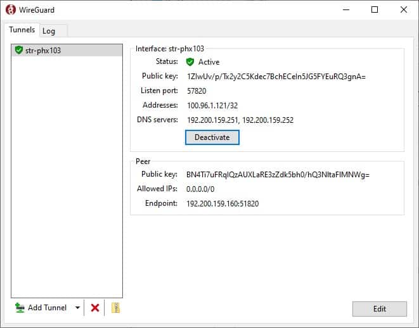
Task: Click the endpoint 192.200.159.160:51820
Action: tap(222, 204)
